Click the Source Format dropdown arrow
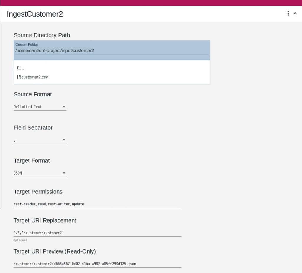 click(64, 107)
